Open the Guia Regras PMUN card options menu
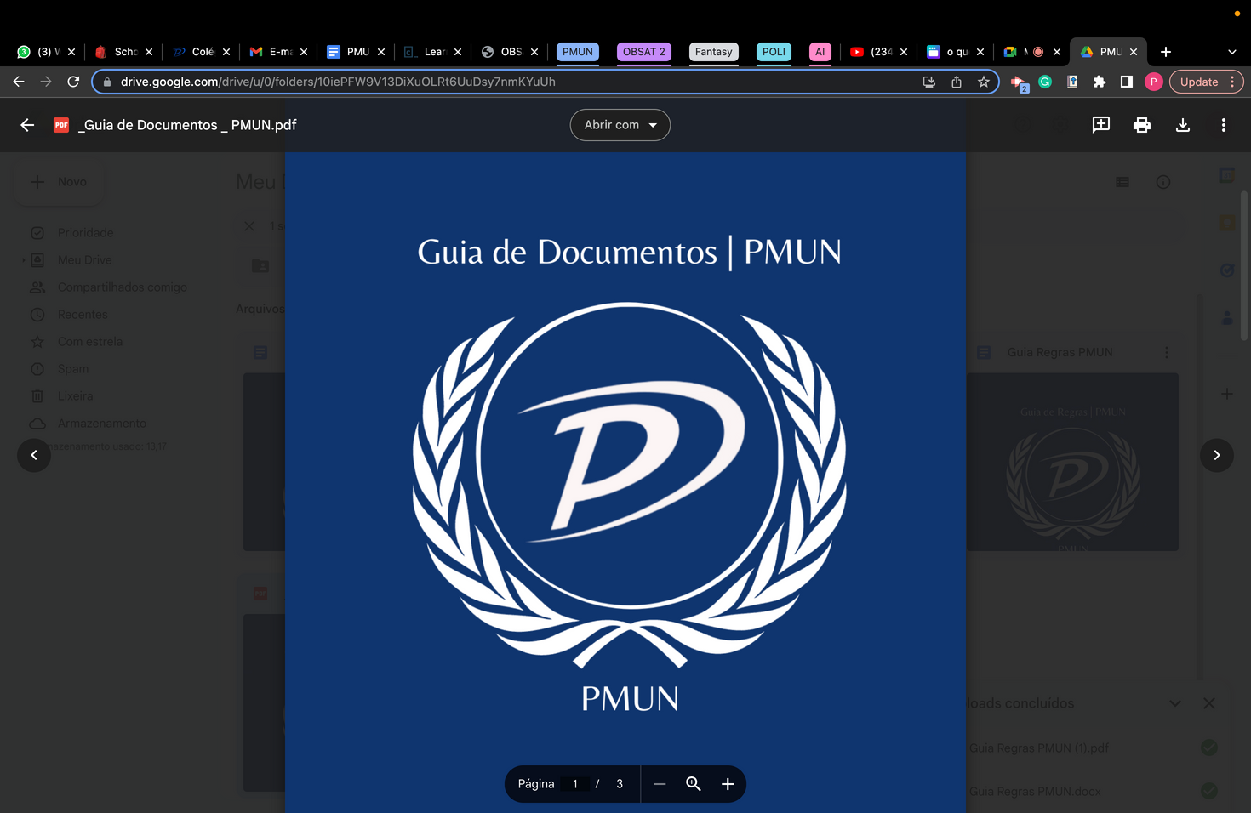 click(x=1167, y=352)
